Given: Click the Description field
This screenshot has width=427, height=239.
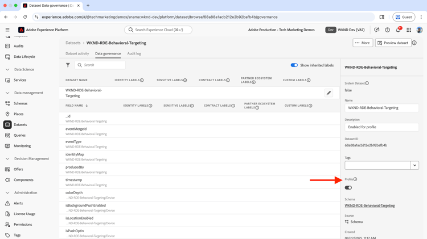Looking at the screenshot, I should tap(381, 127).
